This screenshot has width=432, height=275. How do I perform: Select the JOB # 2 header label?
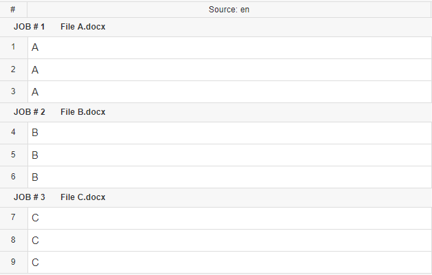coord(30,112)
